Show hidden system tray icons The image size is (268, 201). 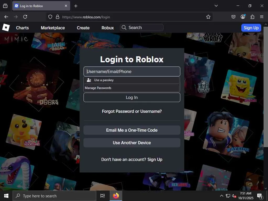click(x=221, y=196)
